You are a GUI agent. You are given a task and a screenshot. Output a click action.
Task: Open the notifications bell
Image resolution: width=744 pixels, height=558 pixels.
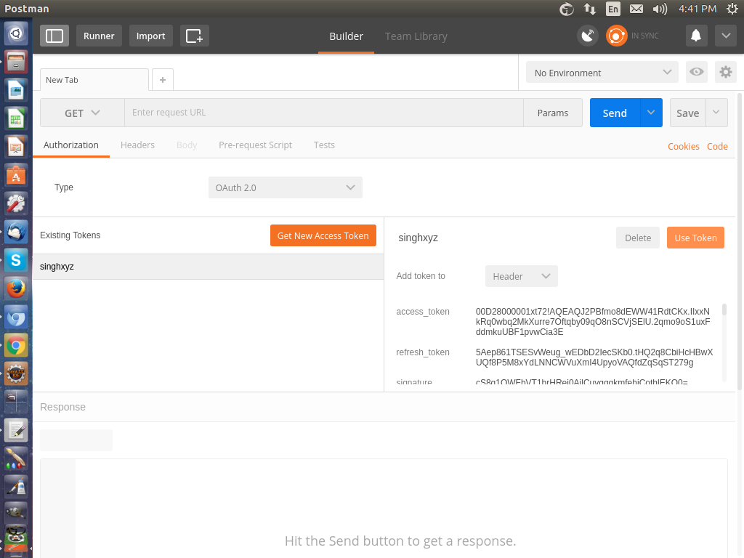(695, 36)
